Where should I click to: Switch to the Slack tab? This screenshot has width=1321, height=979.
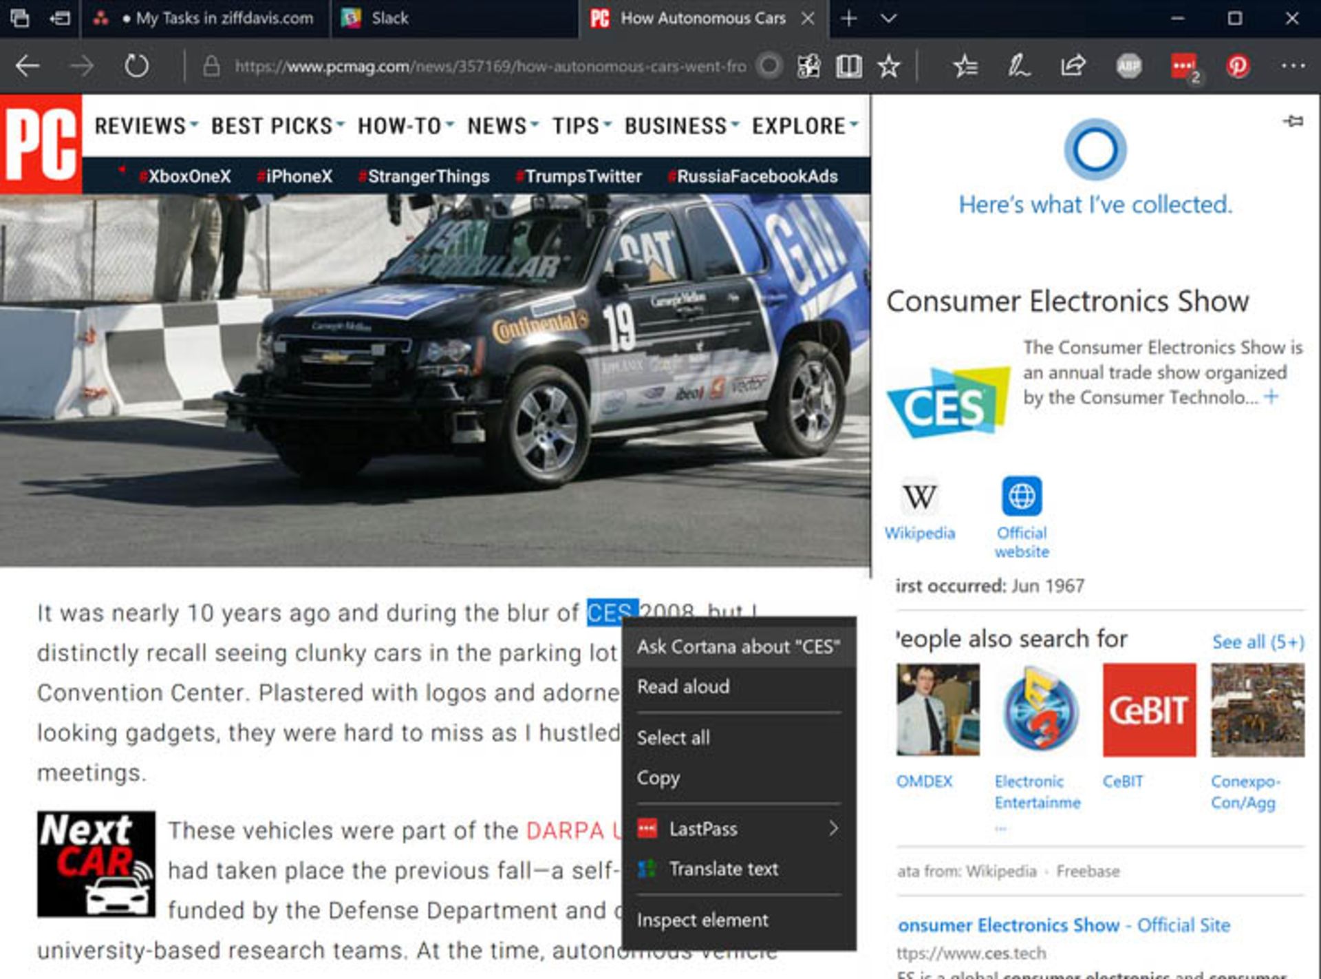point(454,19)
